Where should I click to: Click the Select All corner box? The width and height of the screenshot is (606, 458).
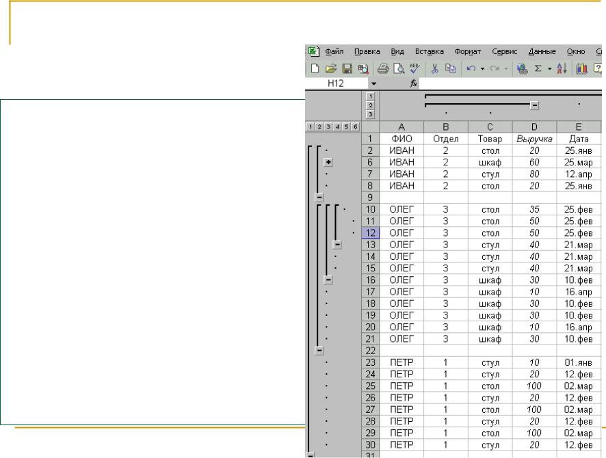click(371, 127)
